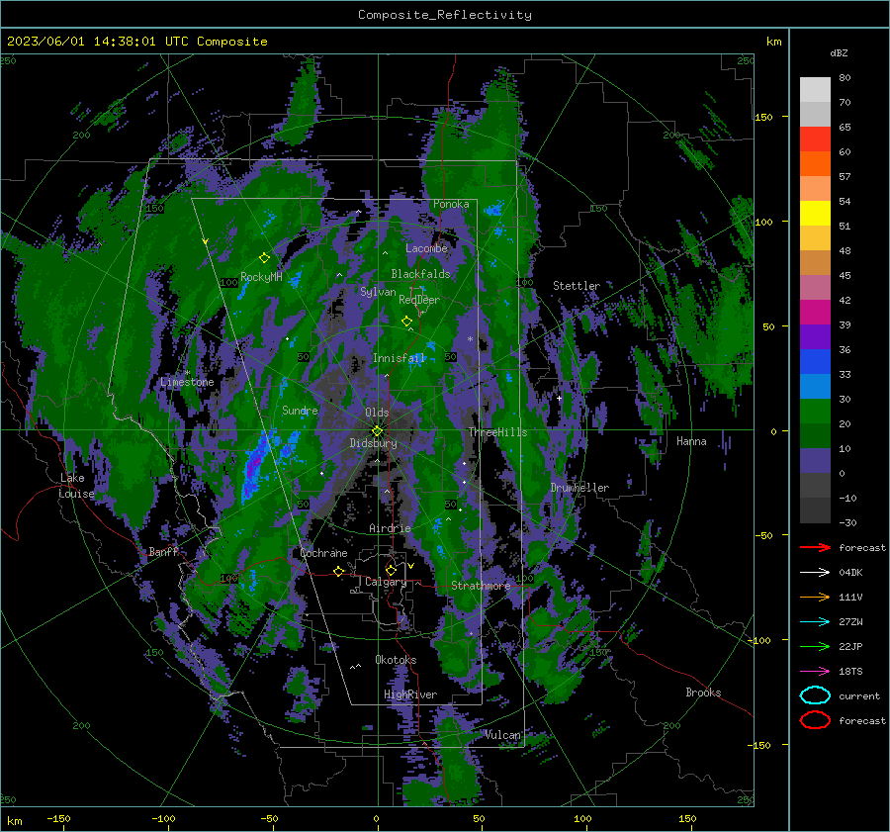Image resolution: width=890 pixels, height=832 pixels.
Task: Click the 150 tick at top of right axis
Action: (x=764, y=117)
